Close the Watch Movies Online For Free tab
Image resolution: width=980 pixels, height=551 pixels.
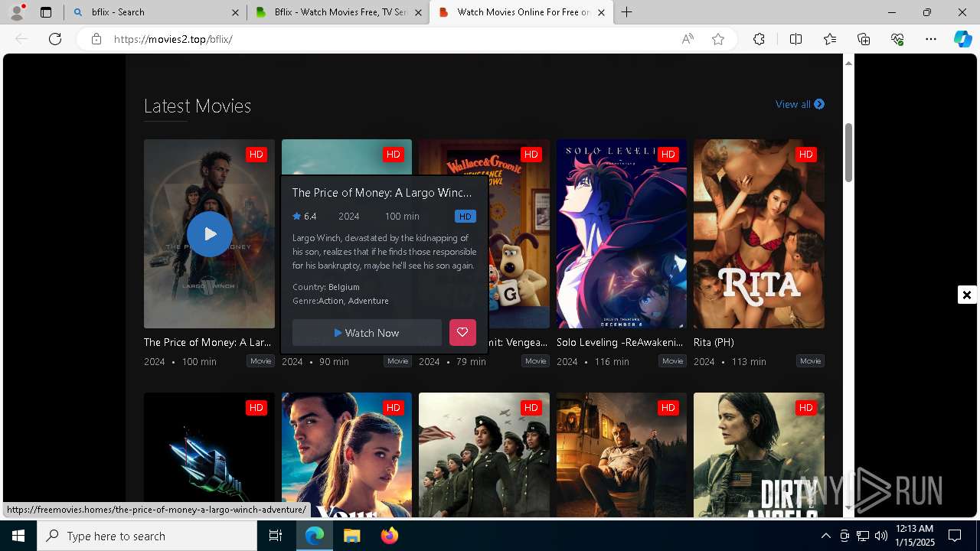point(601,12)
